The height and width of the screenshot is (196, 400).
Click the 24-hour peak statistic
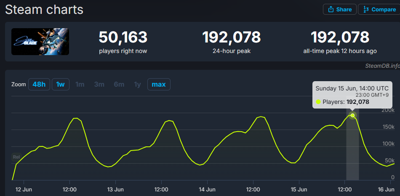(231, 38)
